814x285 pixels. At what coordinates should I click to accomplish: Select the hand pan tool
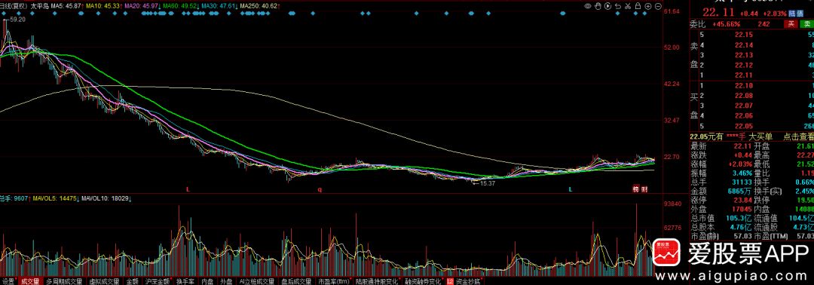coord(598,6)
